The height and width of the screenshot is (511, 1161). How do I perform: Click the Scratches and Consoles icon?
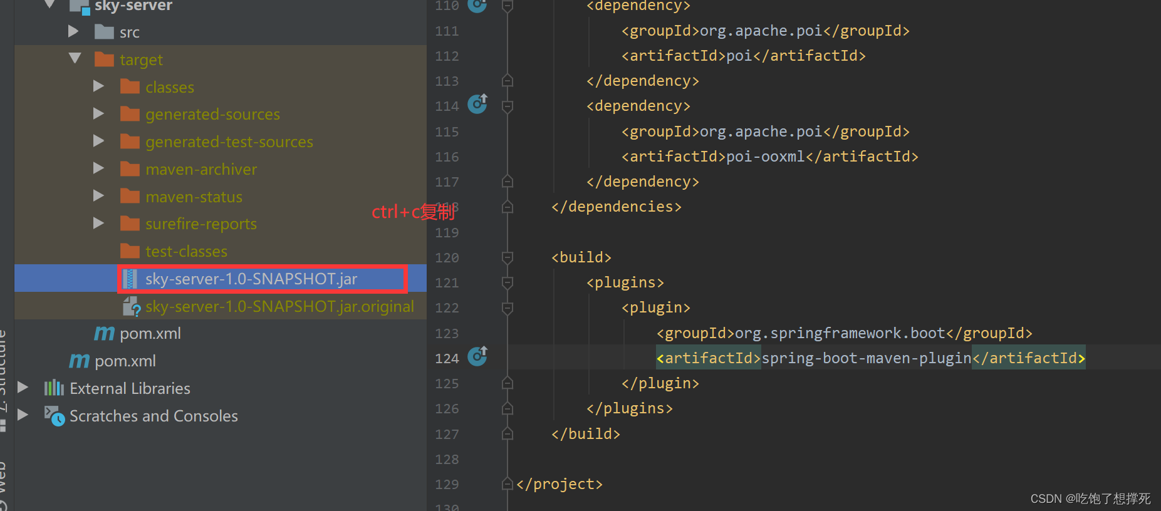pos(54,416)
